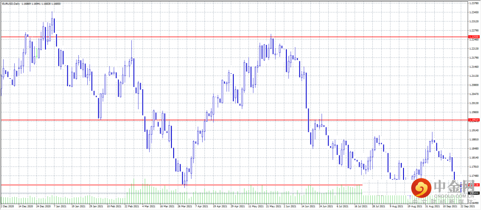Click the 1.21130 price axis label
Screen dimensions: 481x210
[474, 76]
